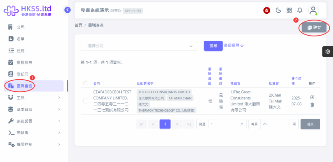Check the box for the TEST COMPANY row

coord(86,101)
